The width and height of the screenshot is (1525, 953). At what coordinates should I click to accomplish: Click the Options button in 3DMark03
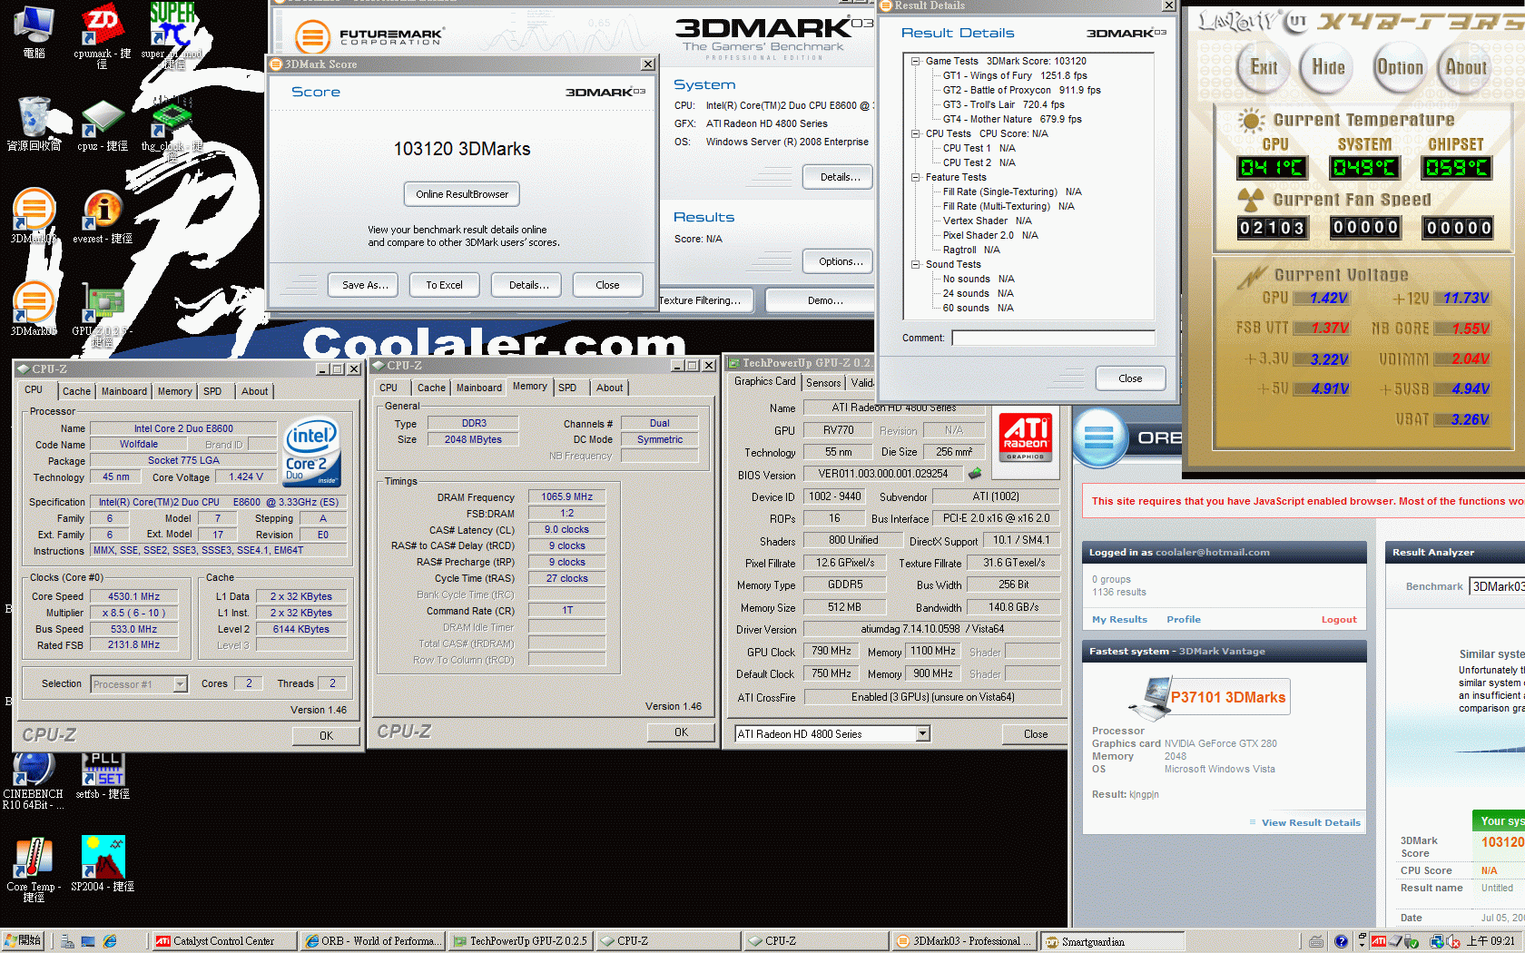click(x=840, y=261)
